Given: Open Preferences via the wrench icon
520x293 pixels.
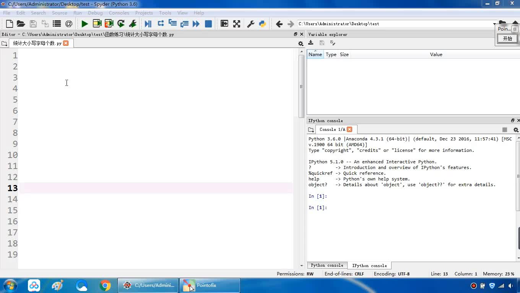Looking at the screenshot, I should click(x=251, y=24).
